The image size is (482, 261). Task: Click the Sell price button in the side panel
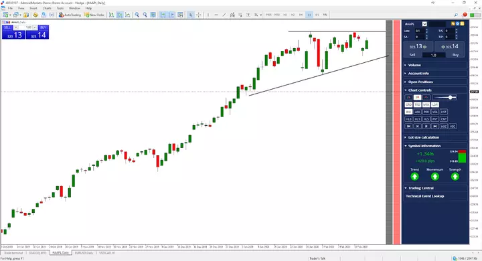coord(418,47)
